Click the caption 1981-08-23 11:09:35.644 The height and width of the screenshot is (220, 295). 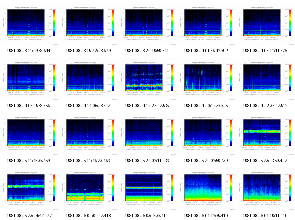[28, 51]
